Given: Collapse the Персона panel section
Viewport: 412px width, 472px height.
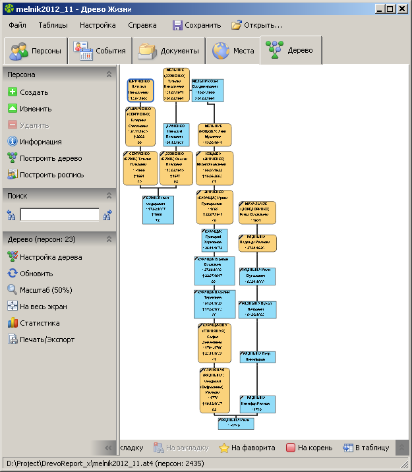Looking at the screenshot, I should tap(107, 74).
